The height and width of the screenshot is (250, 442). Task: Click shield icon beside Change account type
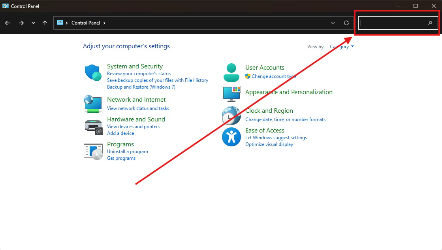click(x=248, y=76)
